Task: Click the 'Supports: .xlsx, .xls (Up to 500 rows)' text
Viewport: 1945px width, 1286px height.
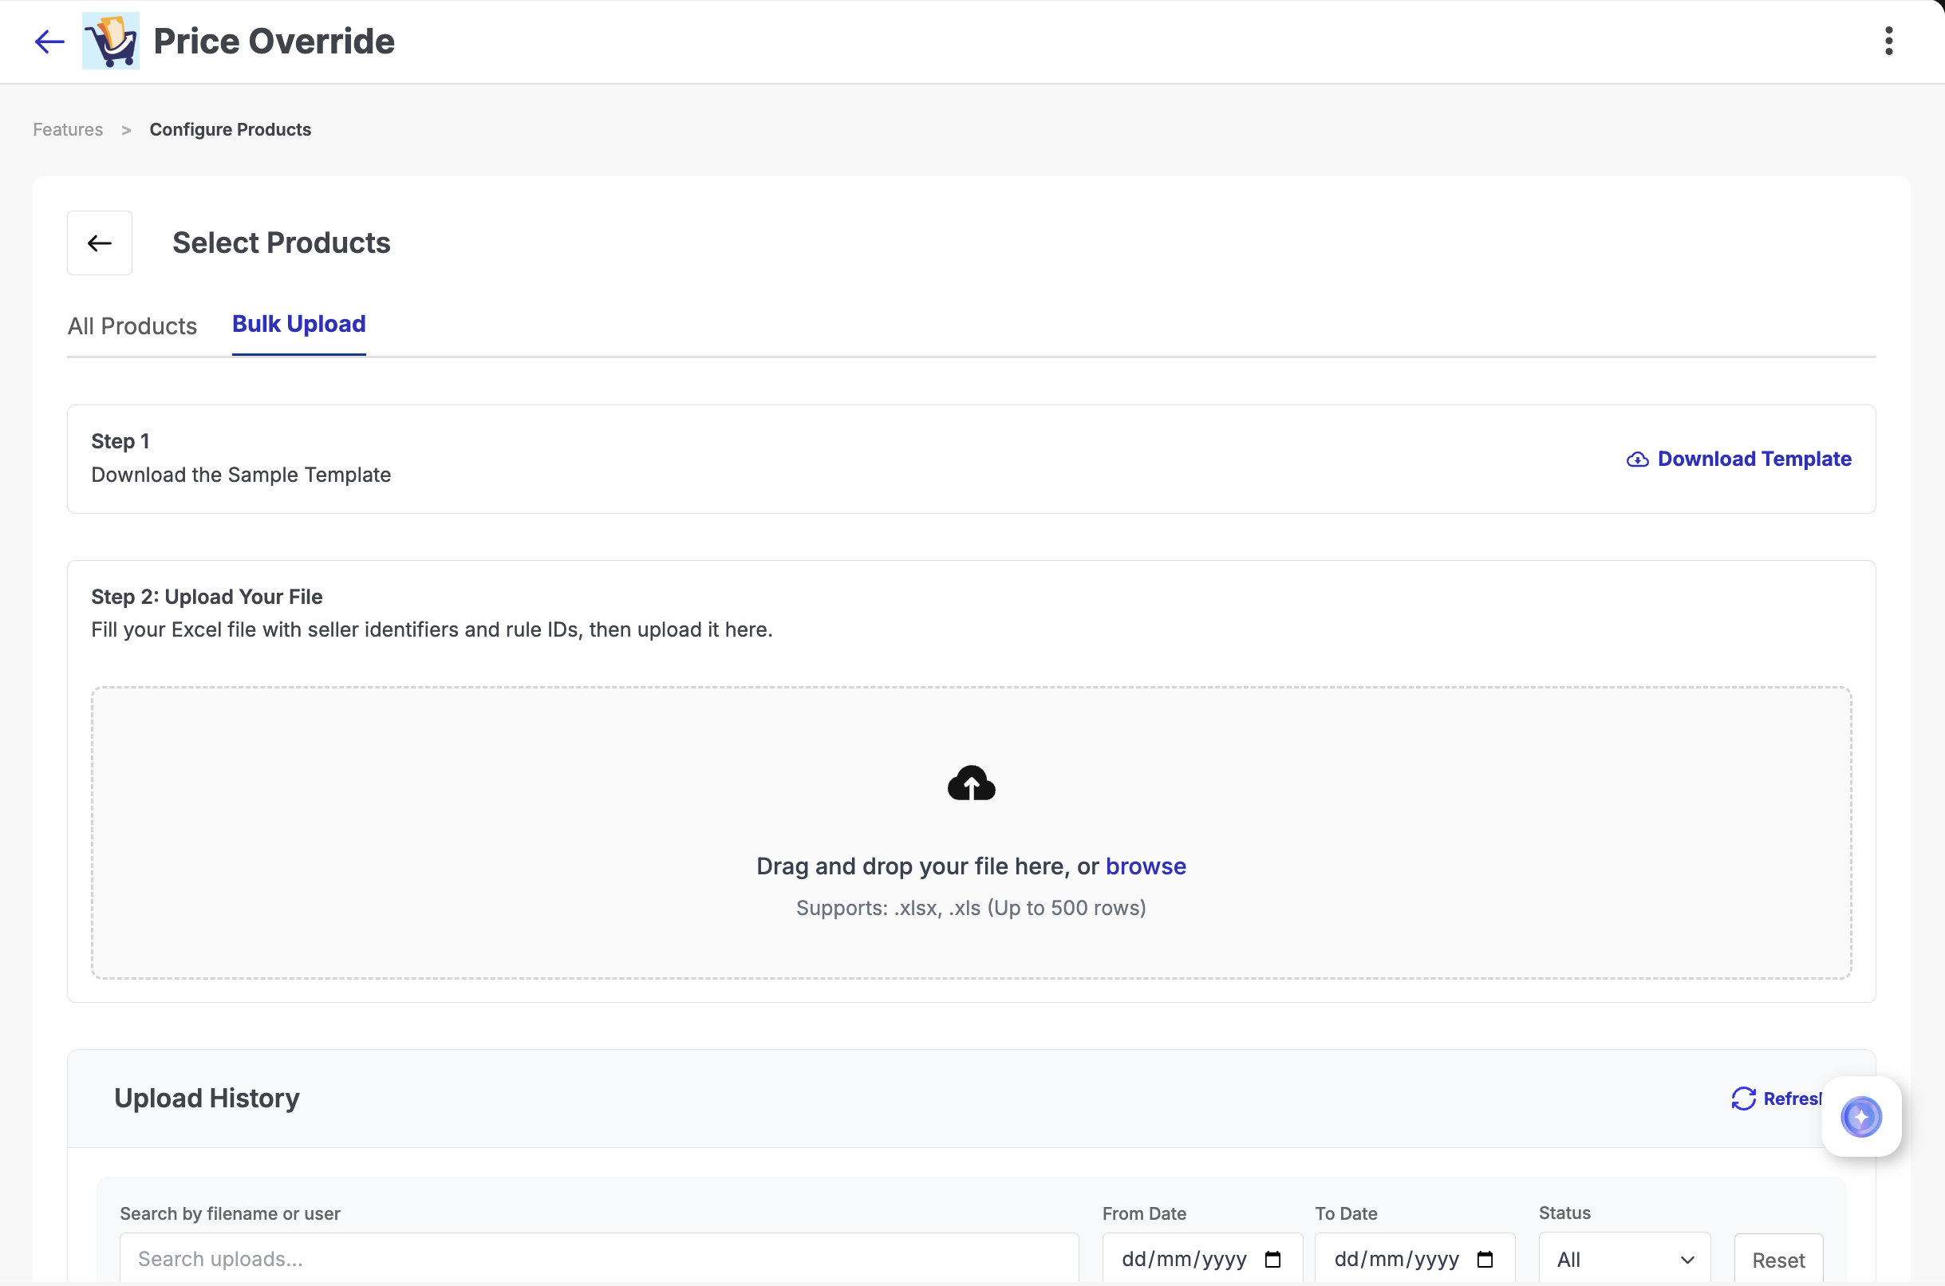Action: [x=971, y=908]
